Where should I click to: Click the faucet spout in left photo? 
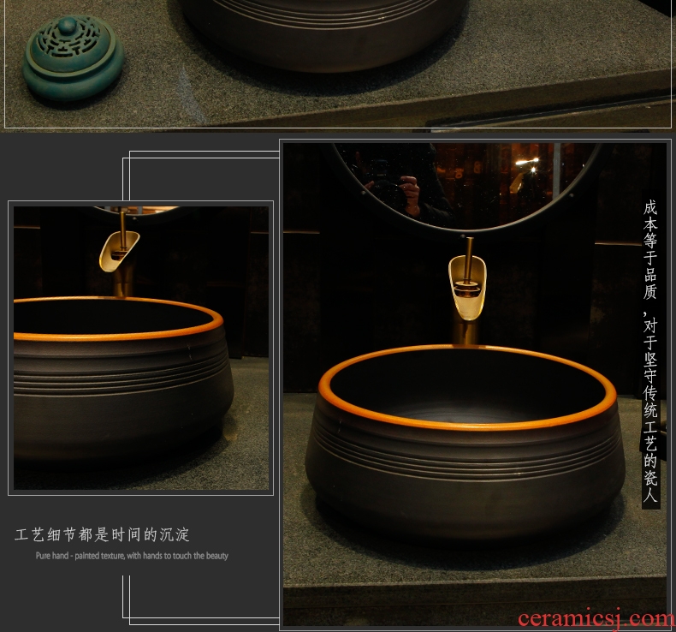coord(119,249)
